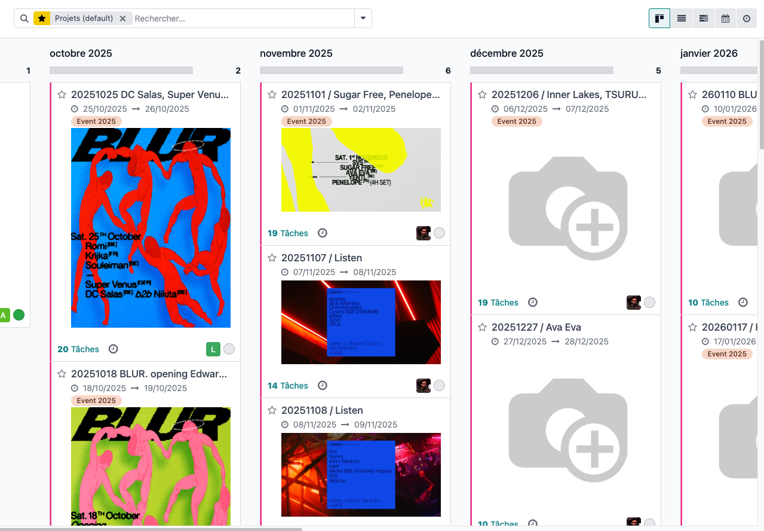Click the camera placeholder on Inner Lakes card
This screenshot has height=531, width=764.
[566, 209]
